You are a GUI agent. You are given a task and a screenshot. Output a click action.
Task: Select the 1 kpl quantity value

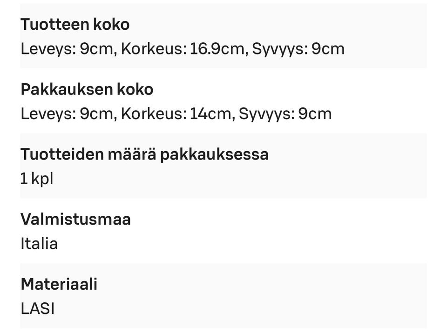point(37,179)
